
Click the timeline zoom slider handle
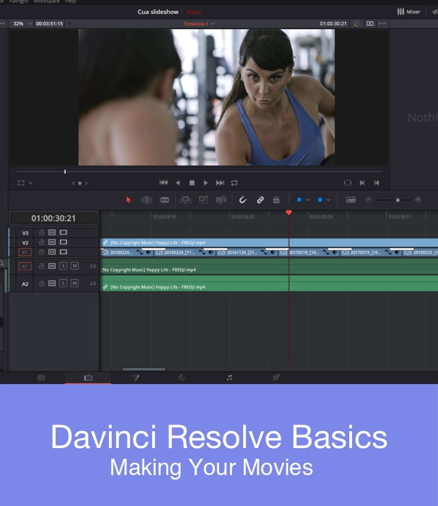pyautogui.click(x=398, y=200)
